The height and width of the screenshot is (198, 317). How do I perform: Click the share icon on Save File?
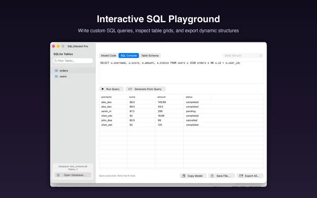(x=212, y=176)
